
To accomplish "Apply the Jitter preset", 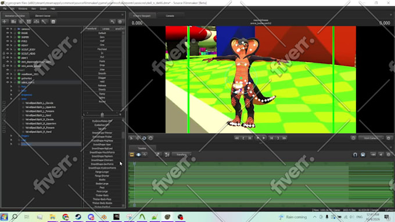I will point(102,70).
